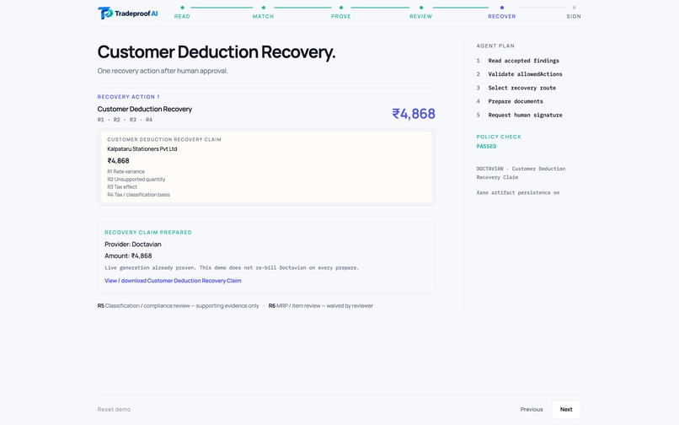Go to the MATCH step

pos(264,13)
